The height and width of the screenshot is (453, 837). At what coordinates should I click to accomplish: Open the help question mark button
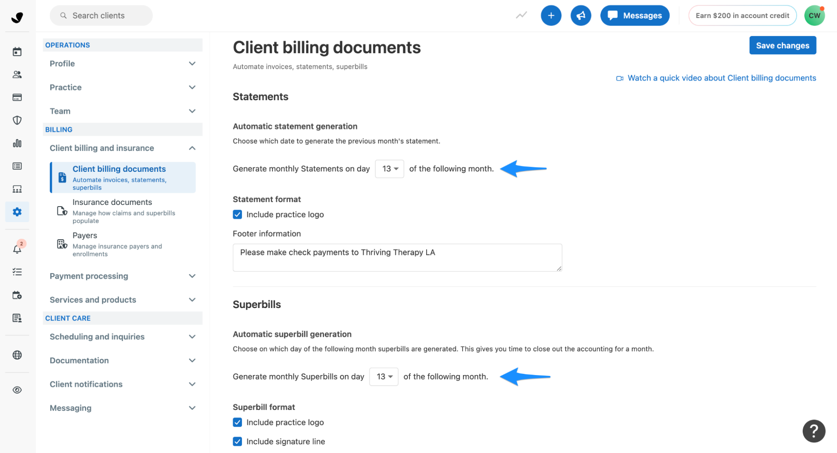(x=814, y=431)
